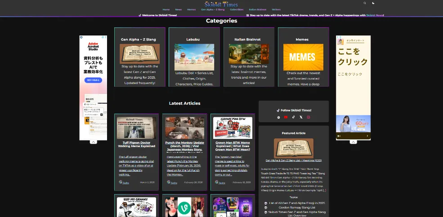Open Gen Alpha ~ Z Slang menu item
The height and width of the screenshot is (217, 443).
coord(213,9)
